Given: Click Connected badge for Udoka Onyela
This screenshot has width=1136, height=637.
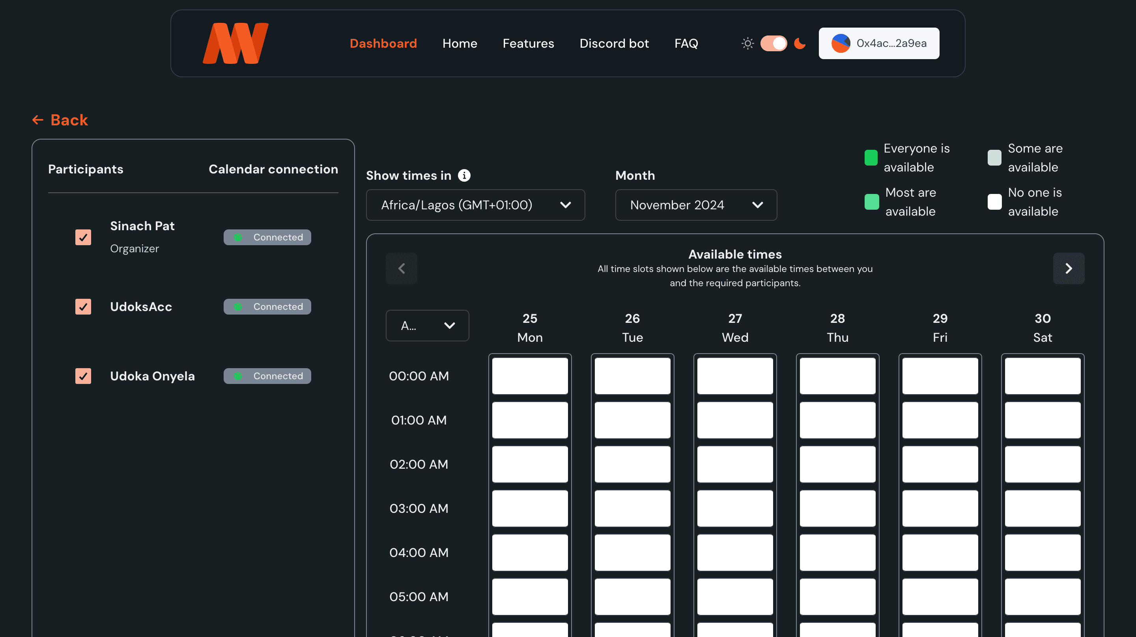Looking at the screenshot, I should pos(267,376).
